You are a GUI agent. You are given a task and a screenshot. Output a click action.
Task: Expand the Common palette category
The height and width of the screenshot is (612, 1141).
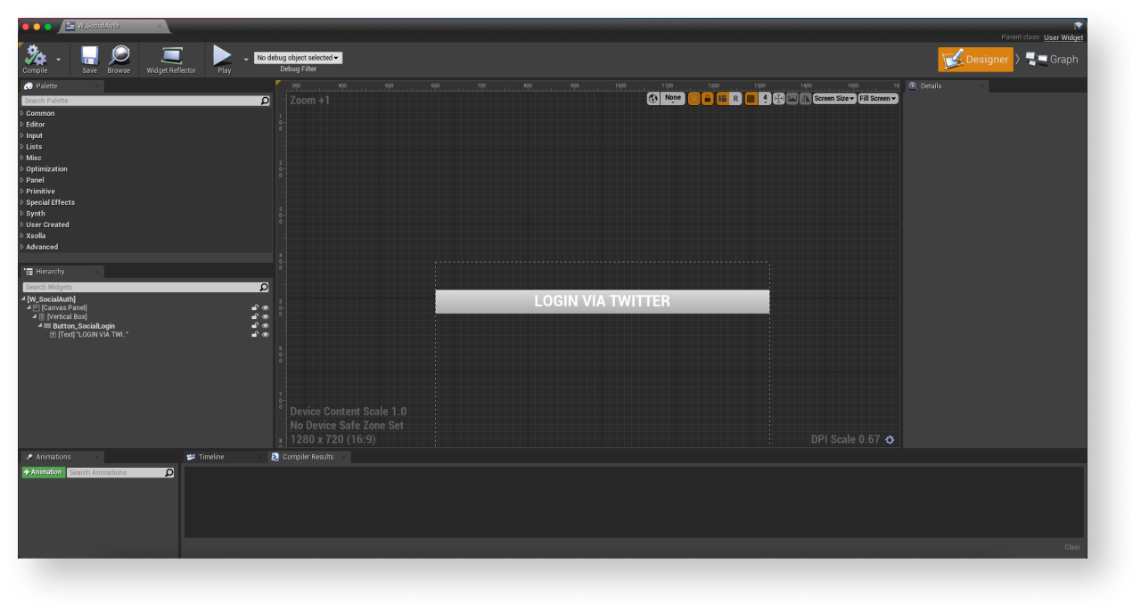[x=40, y=113]
